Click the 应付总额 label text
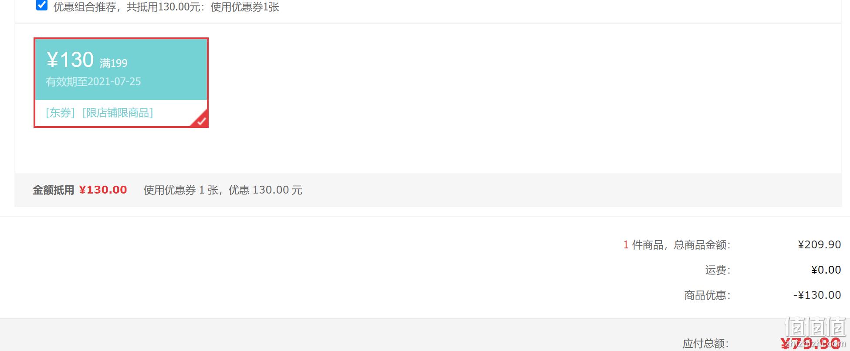Screen dimensions: 850x351 click(x=706, y=344)
